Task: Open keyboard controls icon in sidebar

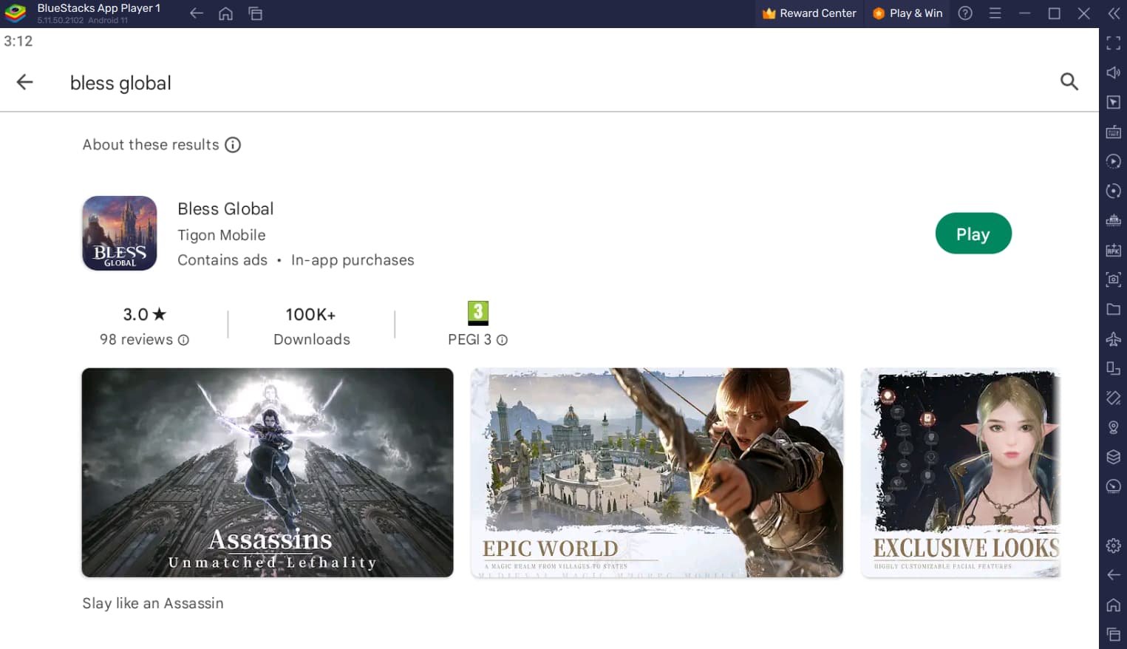Action: point(1113,132)
